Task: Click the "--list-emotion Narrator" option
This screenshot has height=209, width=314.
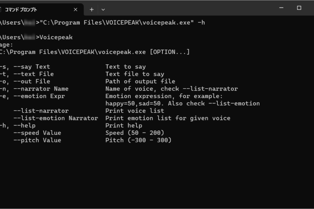Action: [x=56, y=118]
